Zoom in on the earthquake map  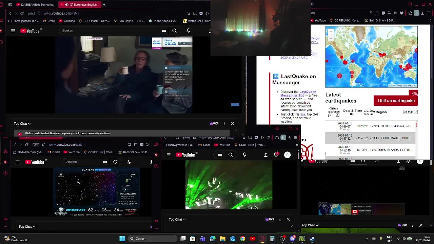click(x=331, y=32)
